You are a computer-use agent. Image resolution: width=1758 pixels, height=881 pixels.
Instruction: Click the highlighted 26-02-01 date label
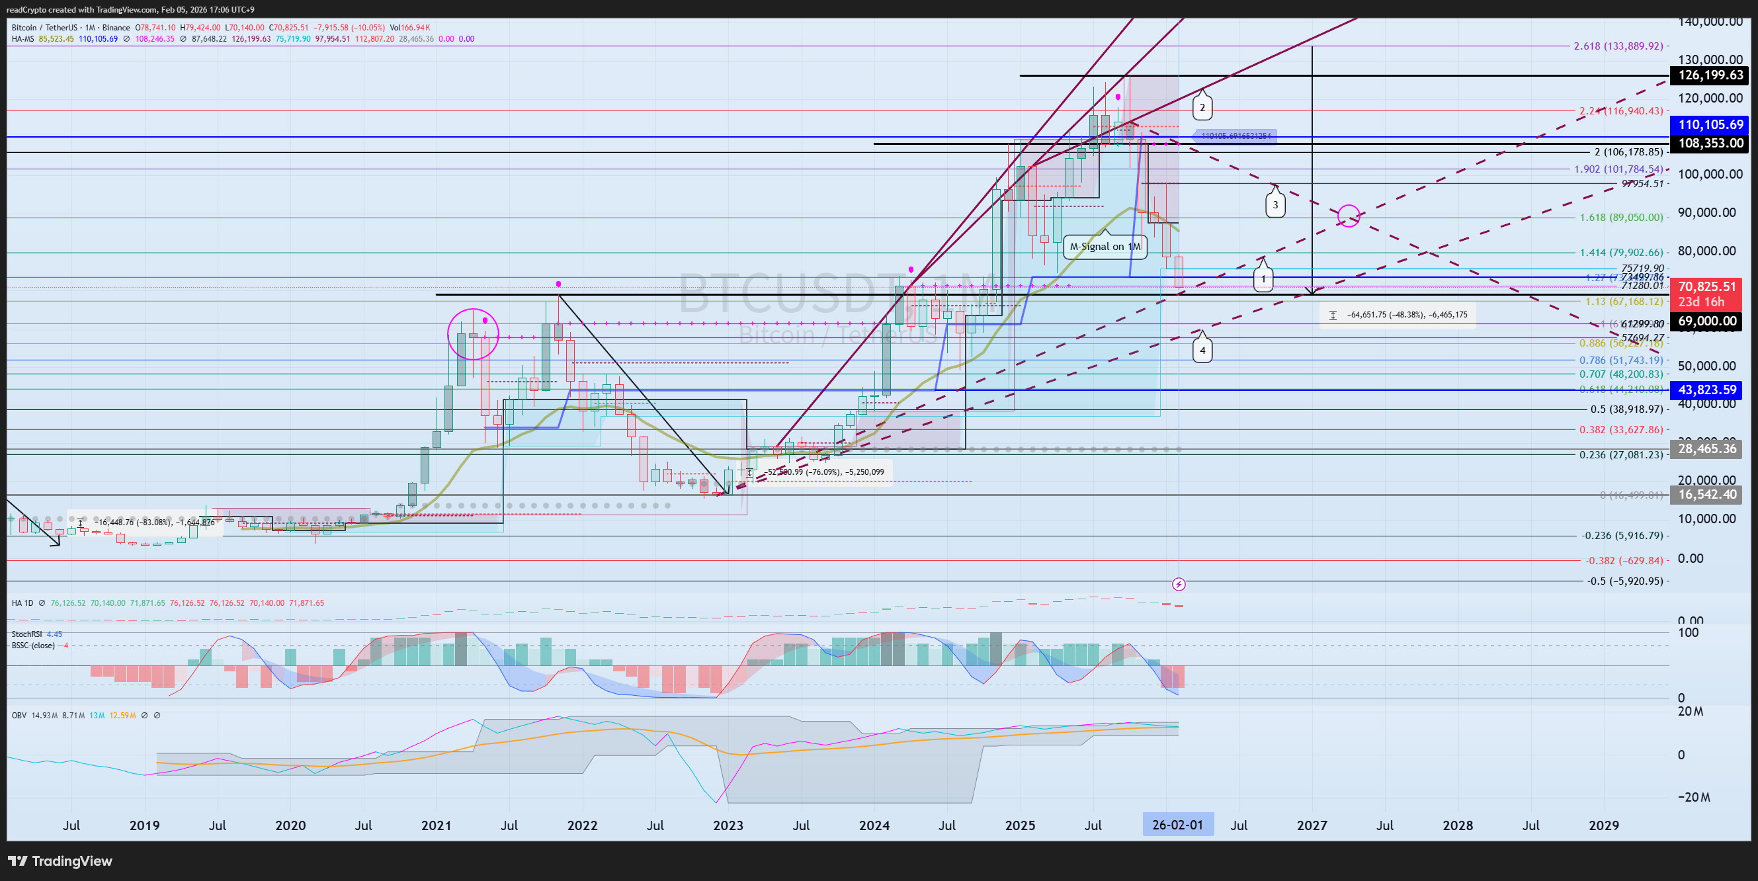pyautogui.click(x=1178, y=824)
